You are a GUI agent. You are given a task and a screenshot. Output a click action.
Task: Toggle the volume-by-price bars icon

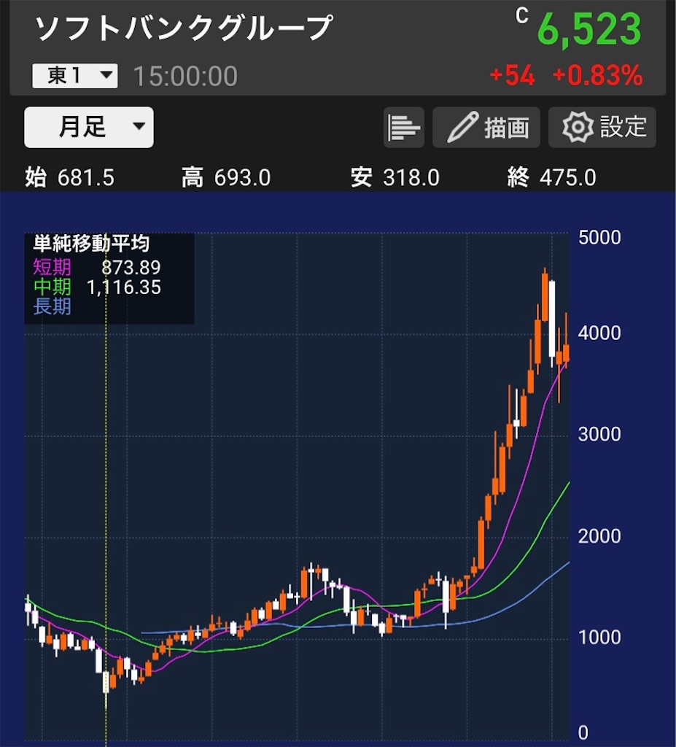click(404, 128)
